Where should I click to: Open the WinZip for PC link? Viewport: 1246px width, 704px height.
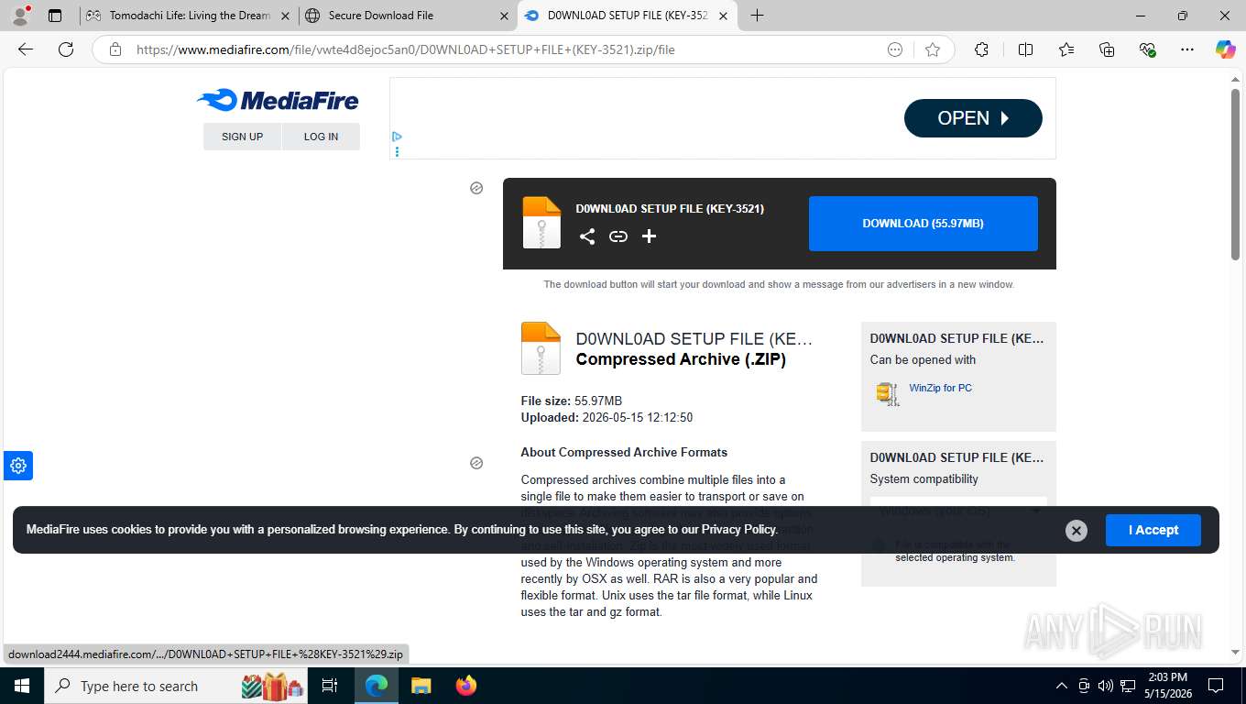[x=940, y=388]
